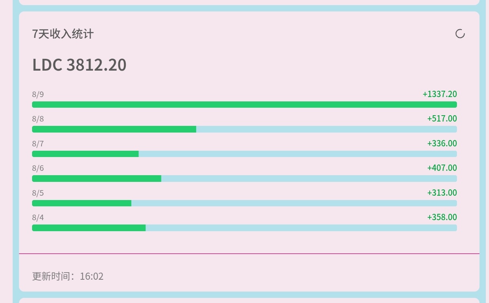Image resolution: width=489 pixels, height=303 pixels.
Task: Click the 7天收入统计 card title
Action: pos(63,34)
